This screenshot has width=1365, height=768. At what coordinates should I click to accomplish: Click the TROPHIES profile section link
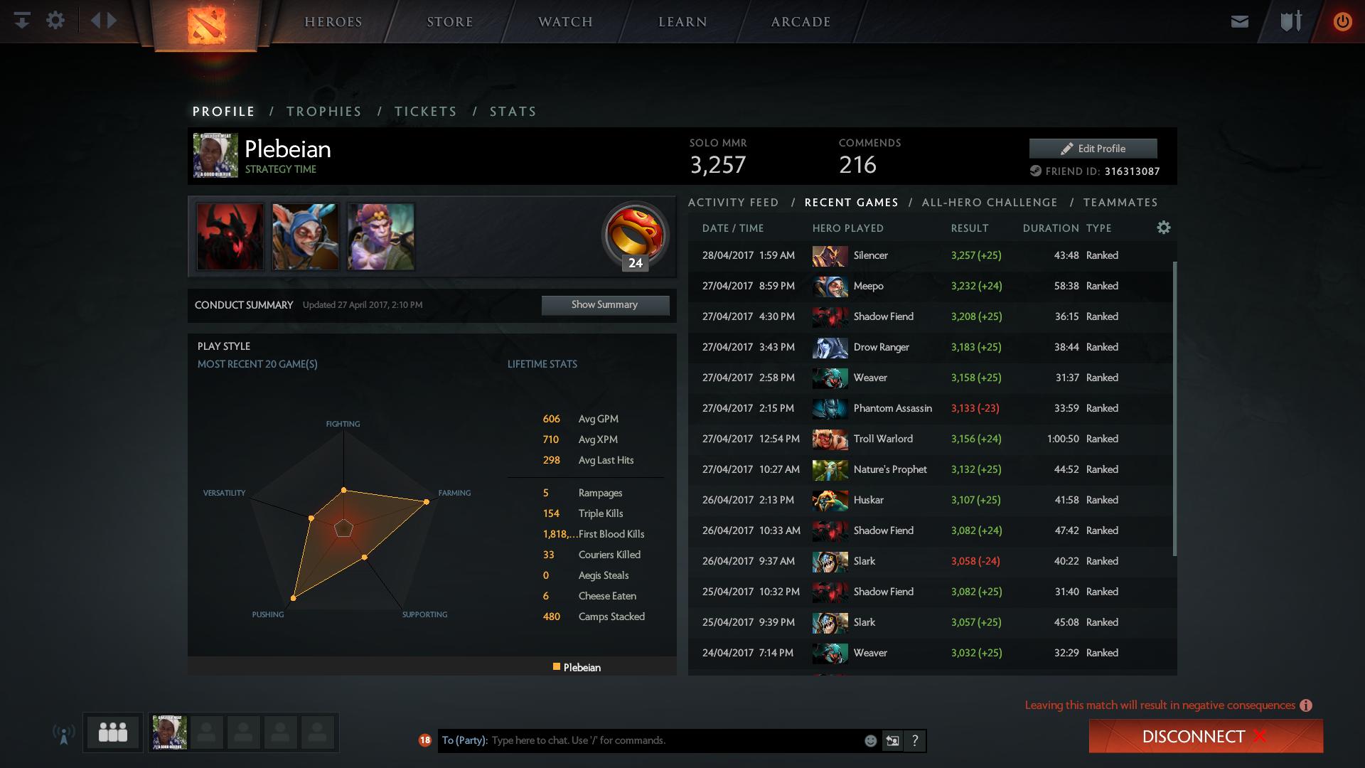[x=323, y=112]
